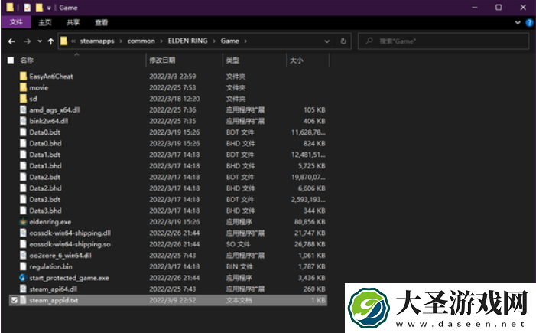Click the oo2core_6_win64.dll file icon
The width and height of the screenshot is (536, 333).
click(x=23, y=256)
